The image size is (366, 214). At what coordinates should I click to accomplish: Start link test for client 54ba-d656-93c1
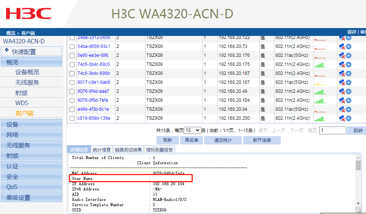pyautogui.click(x=348, y=46)
